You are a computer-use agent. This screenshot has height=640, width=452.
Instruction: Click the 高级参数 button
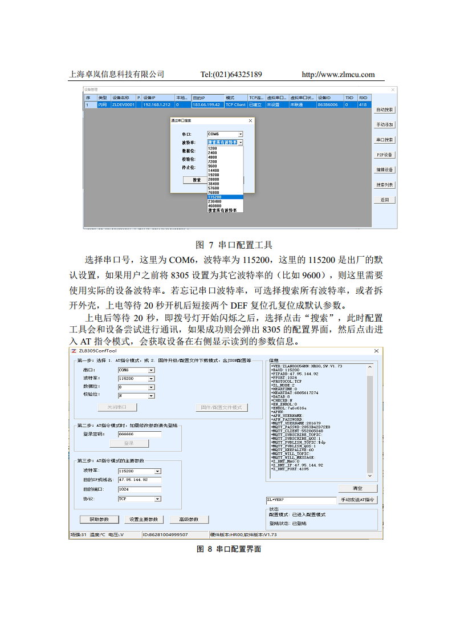pyautogui.click(x=189, y=520)
